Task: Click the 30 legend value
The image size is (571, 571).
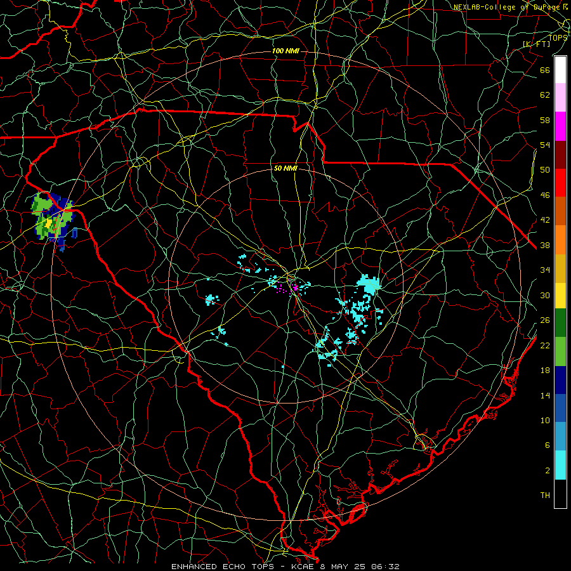Action: click(x=545, y=295)
